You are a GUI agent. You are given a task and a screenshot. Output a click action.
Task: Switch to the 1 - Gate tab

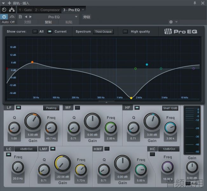coord(25,10)
